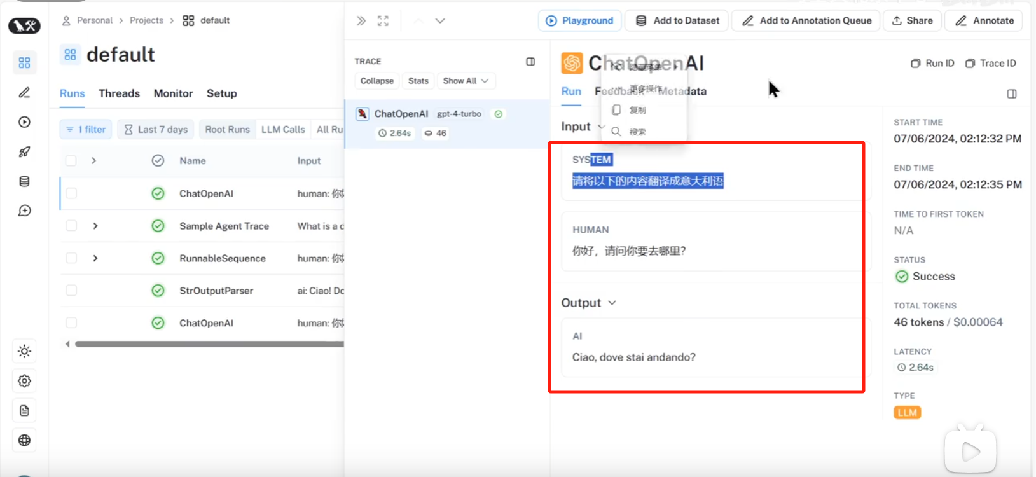Expand the RunnableSequence row
The height and width of the screenshot is (477, 1036).
tap(95, 258)
